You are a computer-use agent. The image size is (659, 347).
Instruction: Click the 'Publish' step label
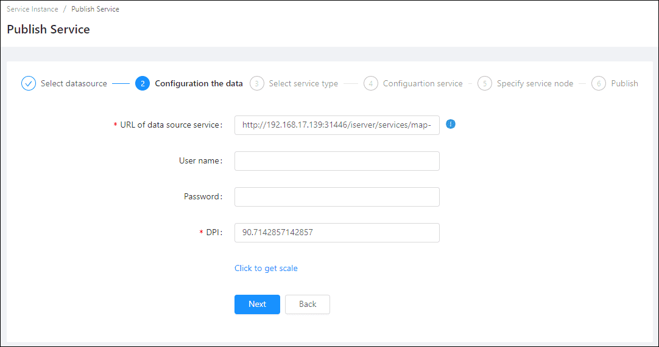(x=624, y=83)
